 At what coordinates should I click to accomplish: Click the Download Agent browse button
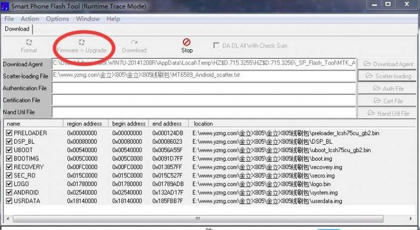[389, 64]
